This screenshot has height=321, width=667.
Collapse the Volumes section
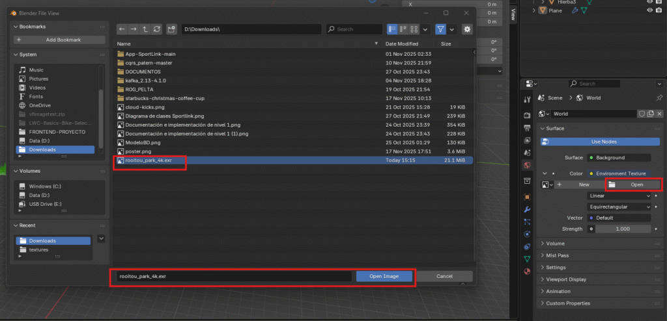point(16,171)
